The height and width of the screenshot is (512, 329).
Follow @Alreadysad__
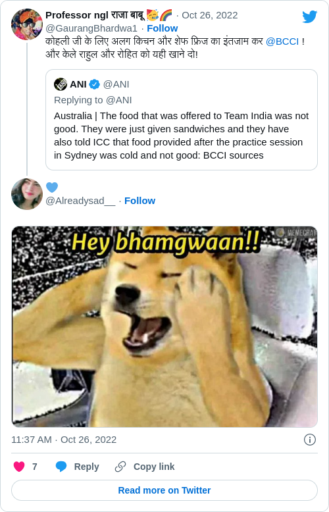pyautogui.click(x=139, y=201)
